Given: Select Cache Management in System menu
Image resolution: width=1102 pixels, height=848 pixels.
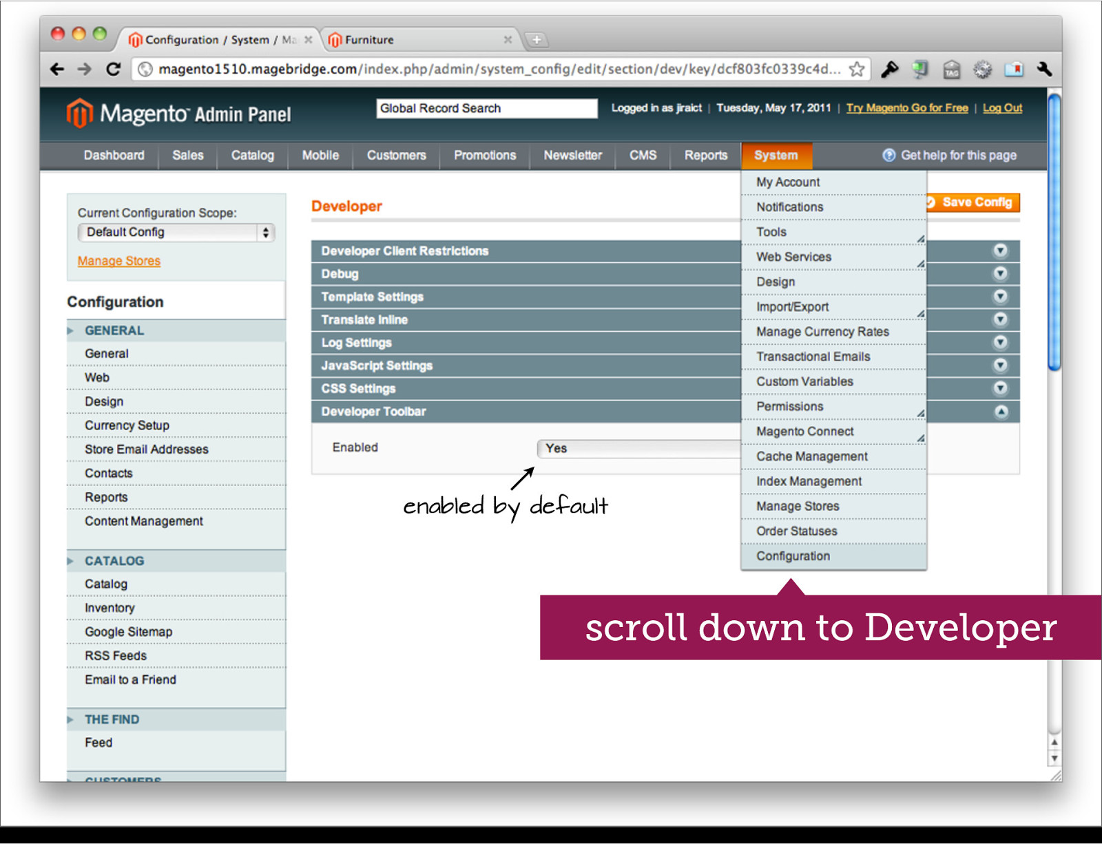Looking at the screenshot, I should [x=833, y=457].
